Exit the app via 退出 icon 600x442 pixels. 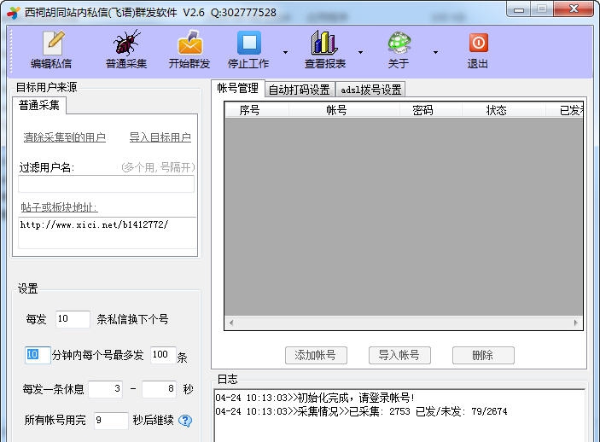[x=478, y=44]
